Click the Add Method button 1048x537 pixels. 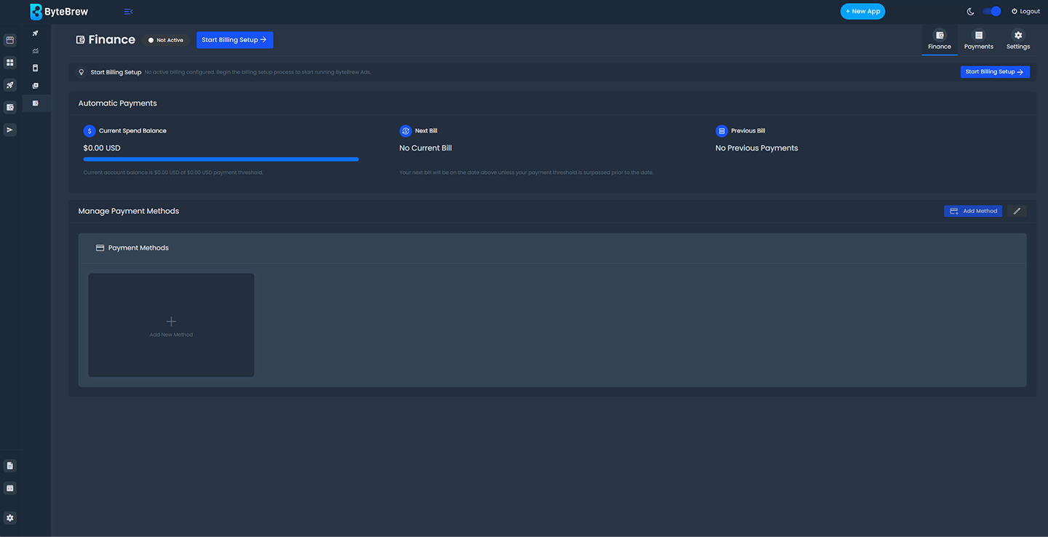click(972, 211)
